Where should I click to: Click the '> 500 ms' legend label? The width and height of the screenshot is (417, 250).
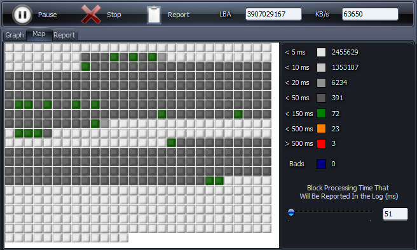click(299, 143)
